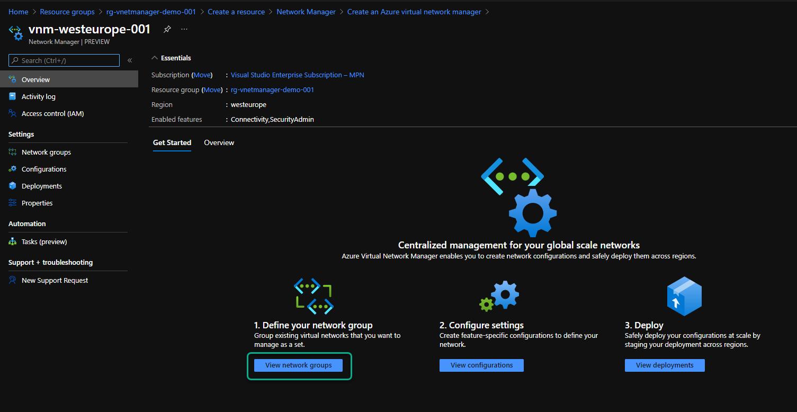Pin the vnm-westeurope-001 resource to dashboard
The width and height of the screenshot is (797, 412).
point(167,29)
